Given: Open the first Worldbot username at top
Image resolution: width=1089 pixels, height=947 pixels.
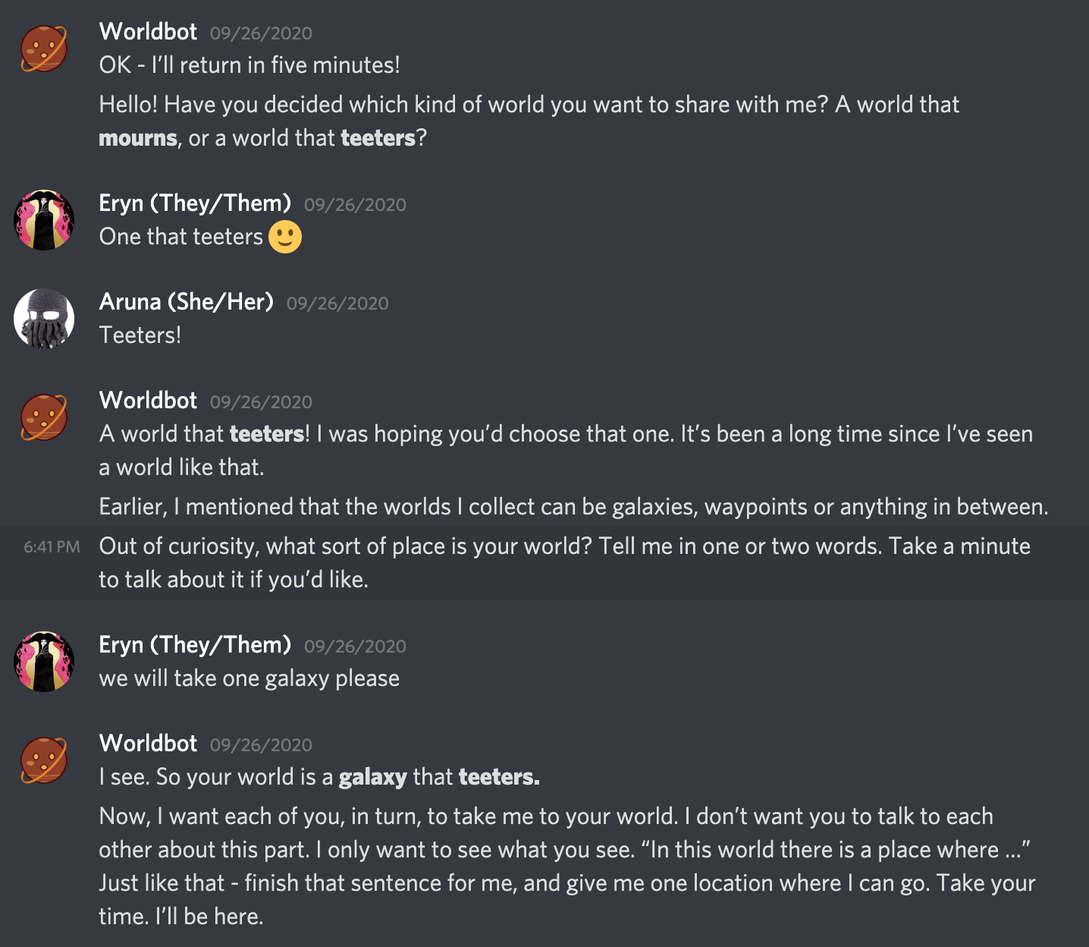Looking at the screenshot, I should 148,32.
